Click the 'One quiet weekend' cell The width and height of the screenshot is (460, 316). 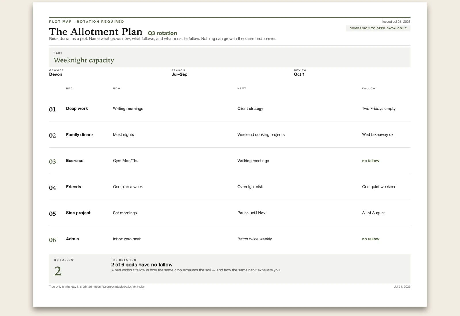(x=379, y=187)
